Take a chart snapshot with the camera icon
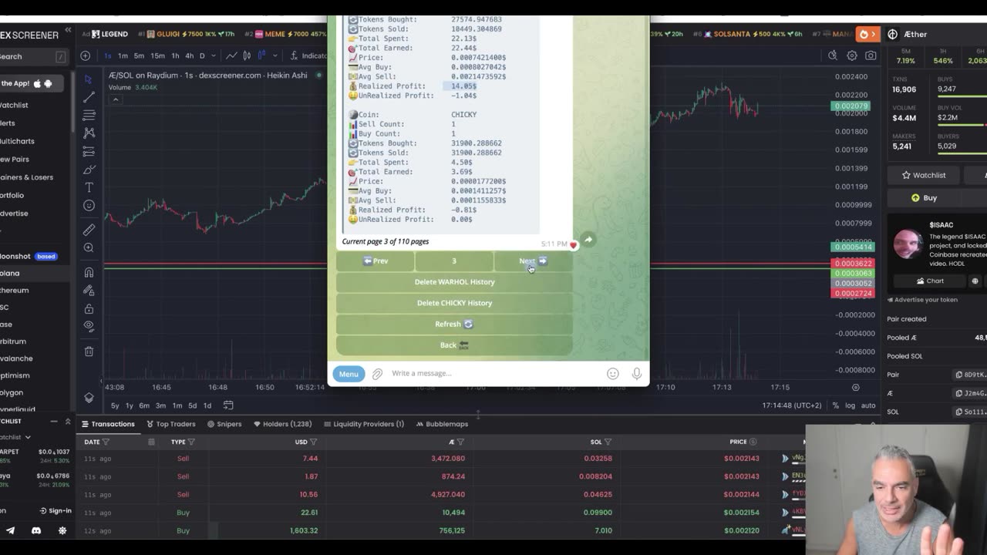This screenshot has width=987, height=555. [x=871, y=55]
